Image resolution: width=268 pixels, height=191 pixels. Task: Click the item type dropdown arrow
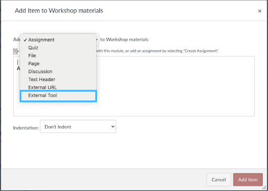click(97, 40)
